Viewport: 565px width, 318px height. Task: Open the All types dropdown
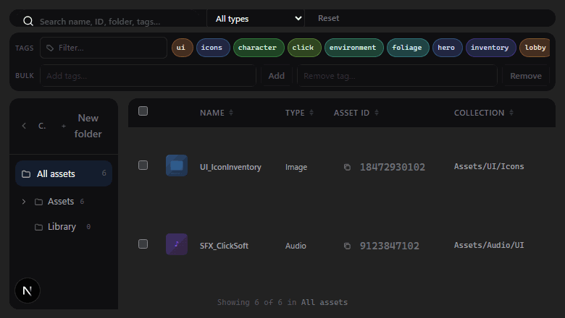(x=256, y=18)
